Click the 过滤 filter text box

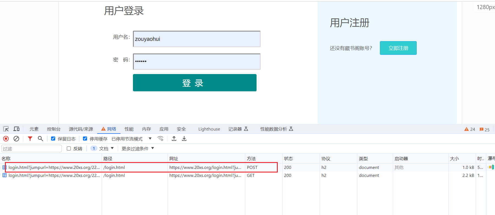click(32, 149)
